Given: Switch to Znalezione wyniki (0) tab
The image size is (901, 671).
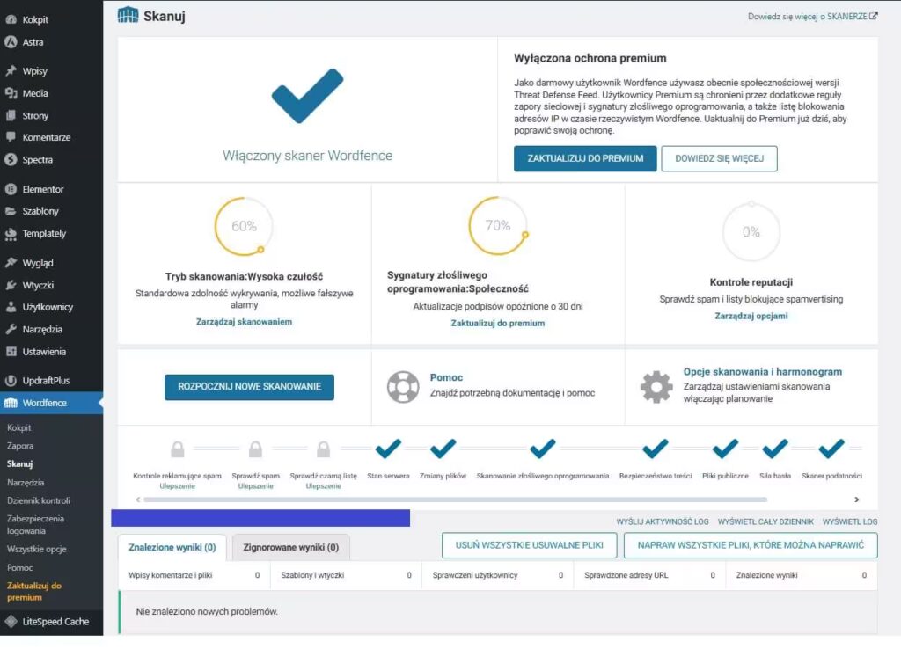Looking at the screenshot, I should 172,548.
